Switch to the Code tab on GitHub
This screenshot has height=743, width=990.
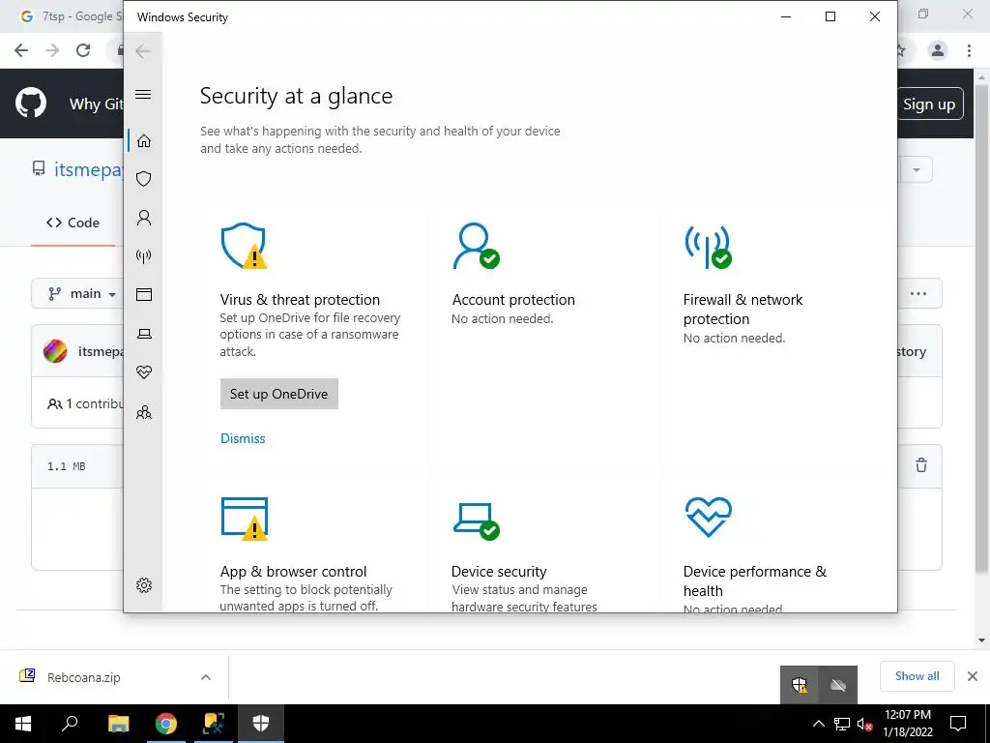click(x=73, y=223)
